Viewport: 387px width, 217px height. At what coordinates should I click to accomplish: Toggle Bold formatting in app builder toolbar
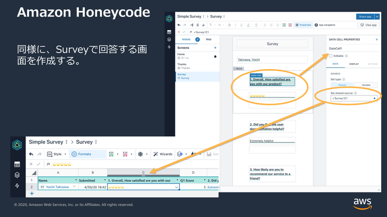point(229,25)
